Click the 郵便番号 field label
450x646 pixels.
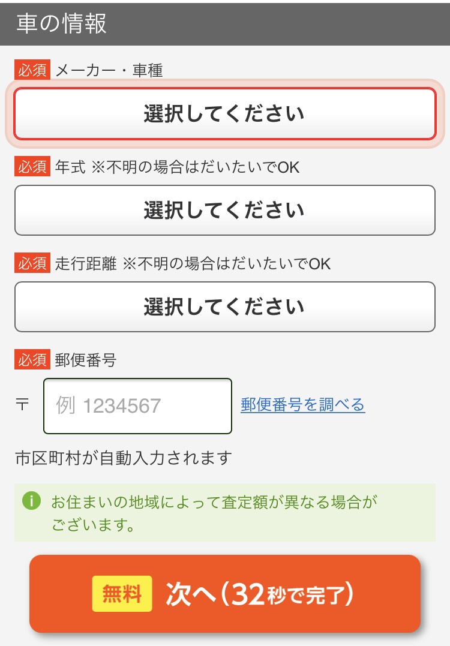[86, 360]
